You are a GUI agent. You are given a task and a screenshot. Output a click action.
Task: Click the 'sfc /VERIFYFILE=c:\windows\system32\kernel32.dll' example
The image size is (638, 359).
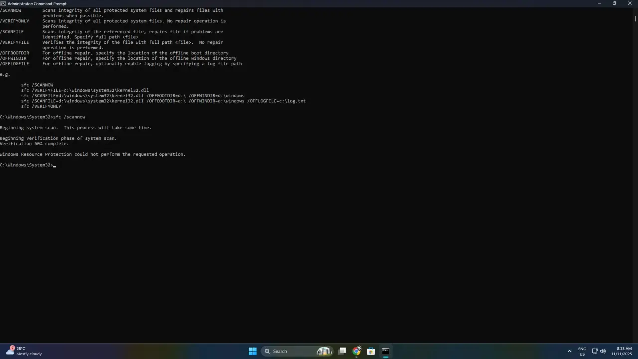85,90
